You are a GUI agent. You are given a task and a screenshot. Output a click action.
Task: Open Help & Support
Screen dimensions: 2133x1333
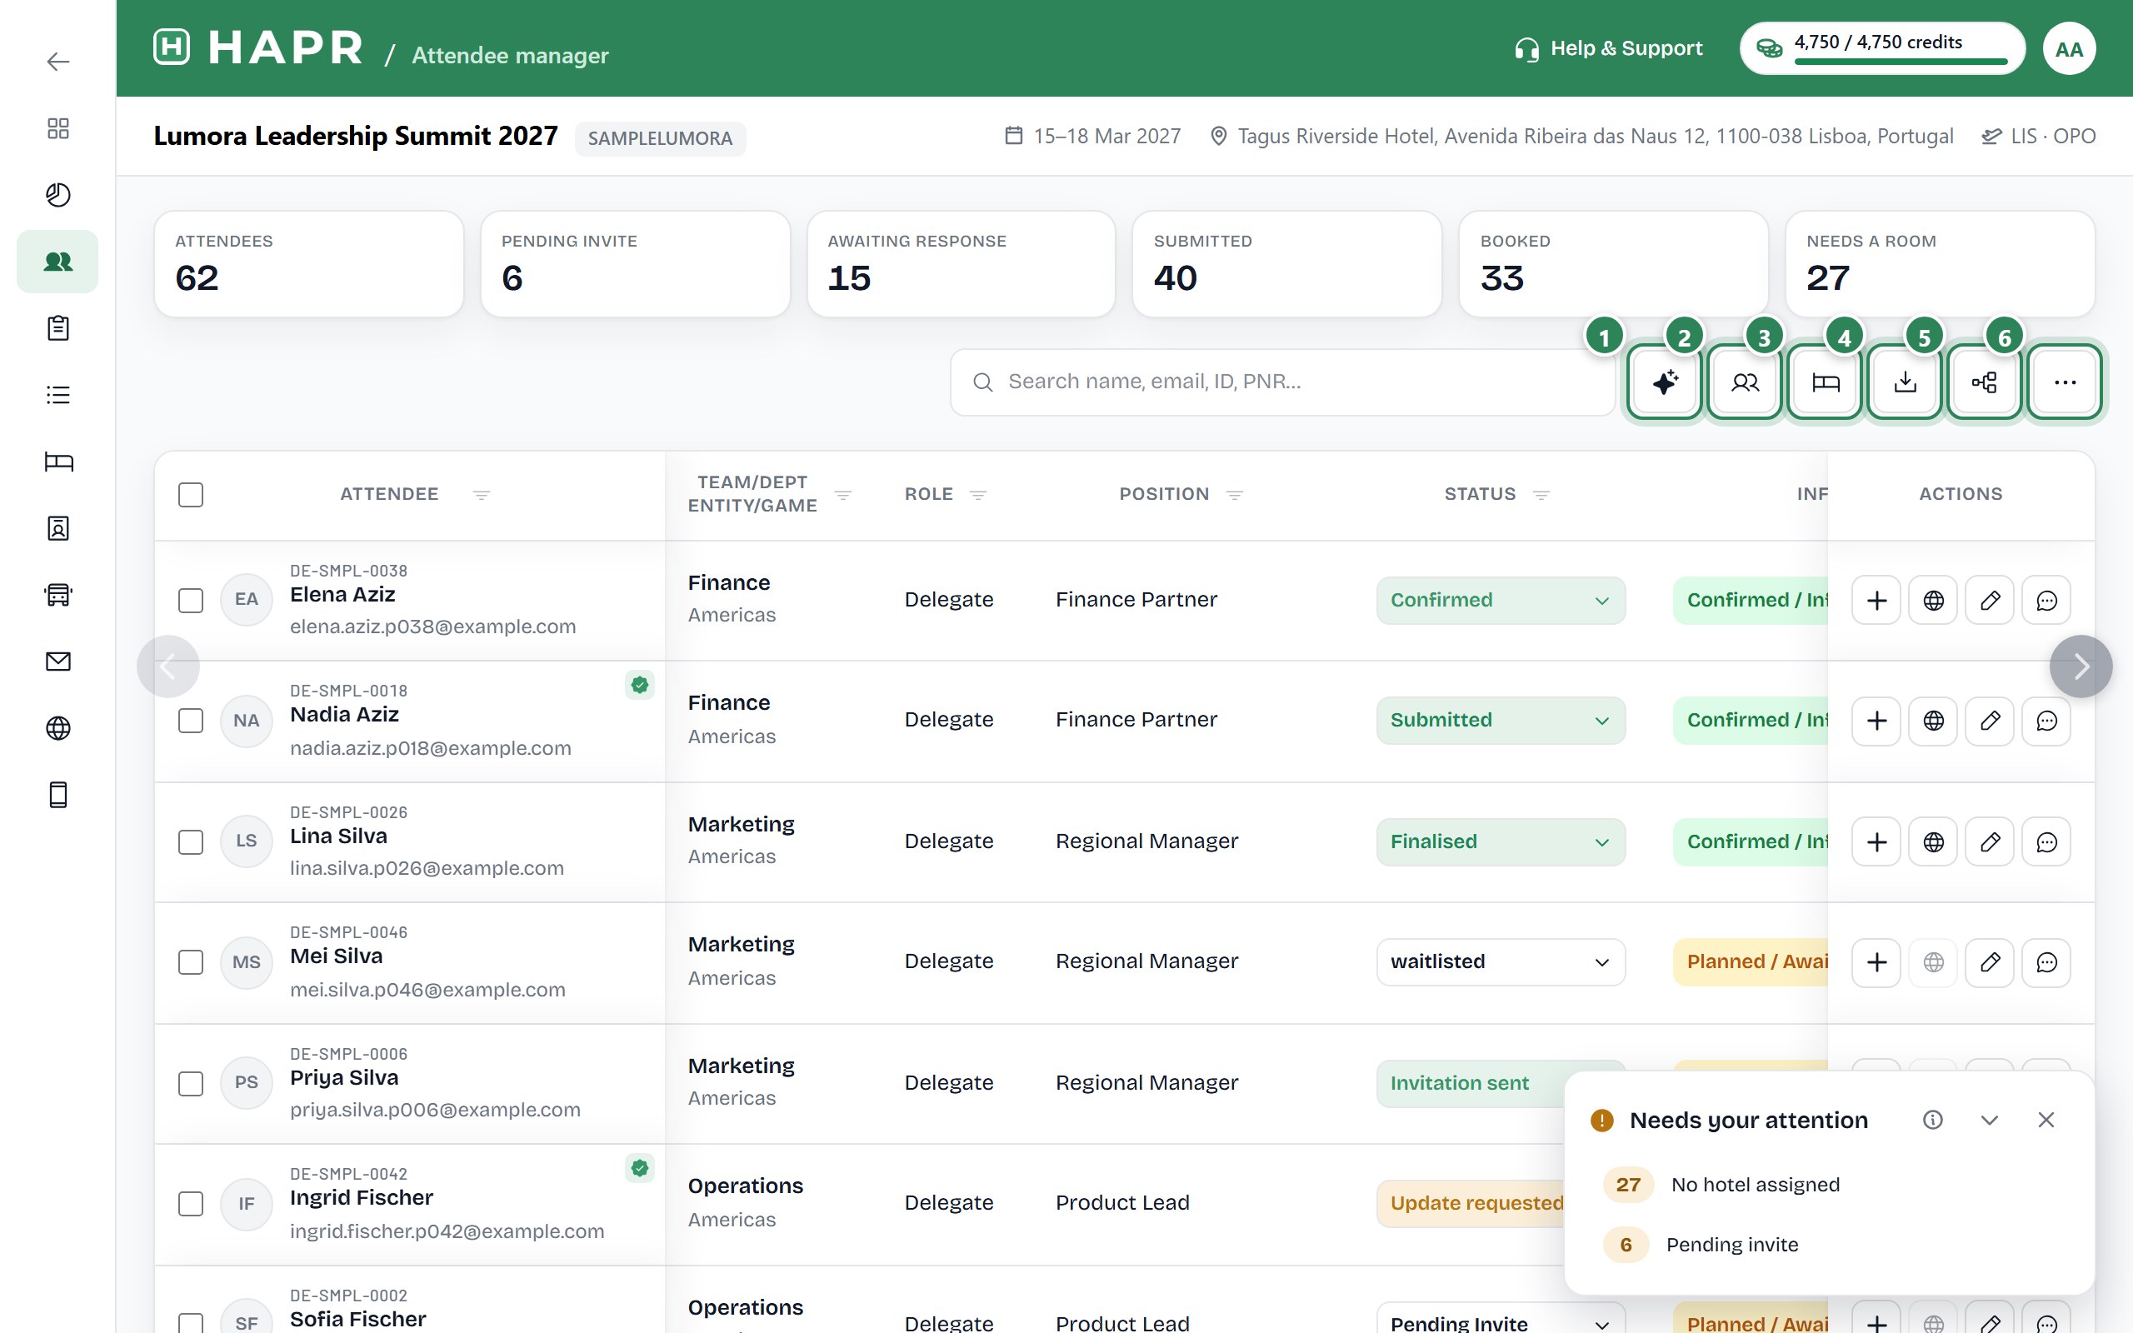(x=1609, y=48)
